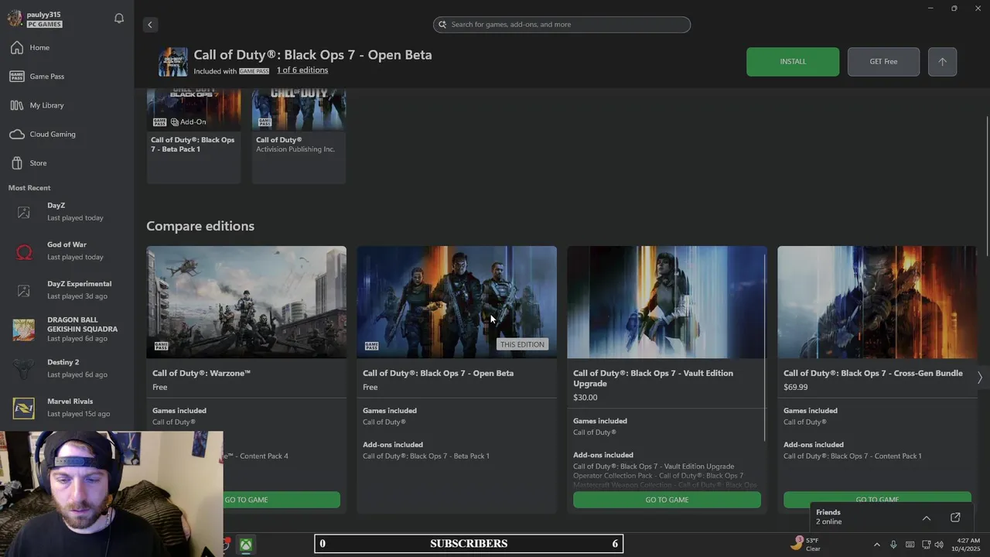Click the Vault Edition Upgrade artwork
The height and width of the screenshot is (557, 990).
click(x=667, y=302)
